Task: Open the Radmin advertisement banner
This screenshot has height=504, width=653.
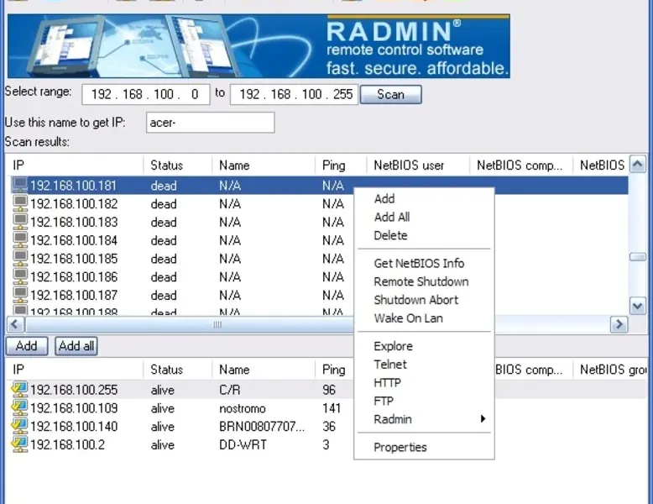Action: point(259,46)
